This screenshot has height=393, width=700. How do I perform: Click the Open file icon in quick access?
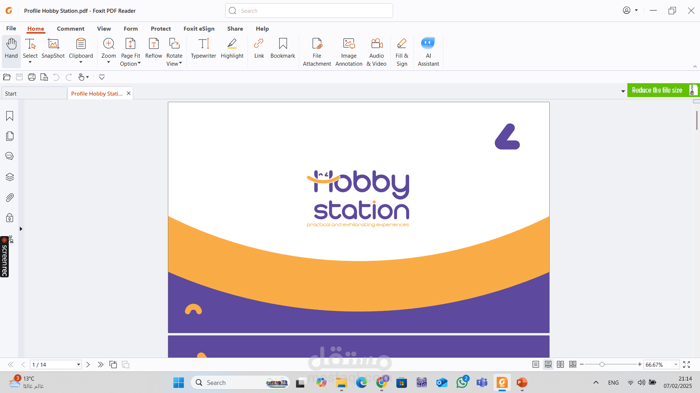(x=7, y=77)
